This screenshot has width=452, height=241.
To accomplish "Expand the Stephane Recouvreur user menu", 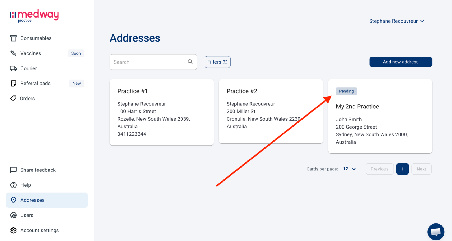I will click(397, 21).
